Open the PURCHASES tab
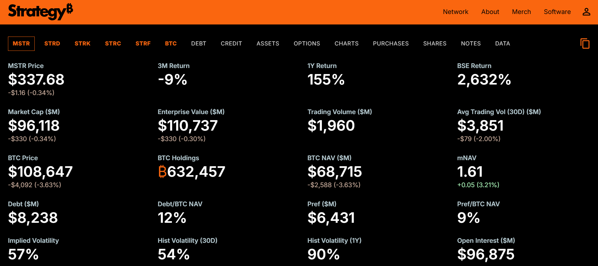This screenshot has height=266, width=598. (x=391, y=44)
